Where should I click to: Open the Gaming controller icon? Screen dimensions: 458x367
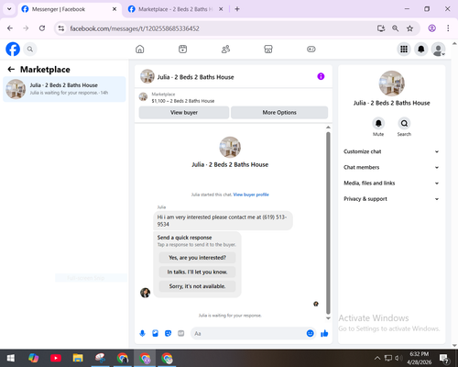tap(311, 49)
